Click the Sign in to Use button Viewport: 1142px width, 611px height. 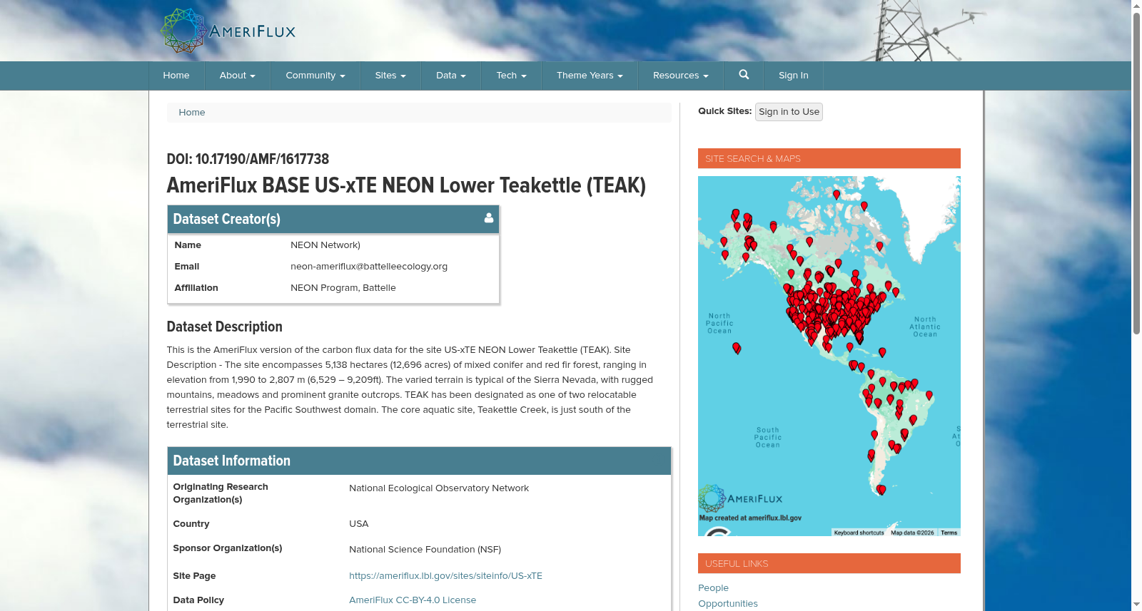pos(789,112)
